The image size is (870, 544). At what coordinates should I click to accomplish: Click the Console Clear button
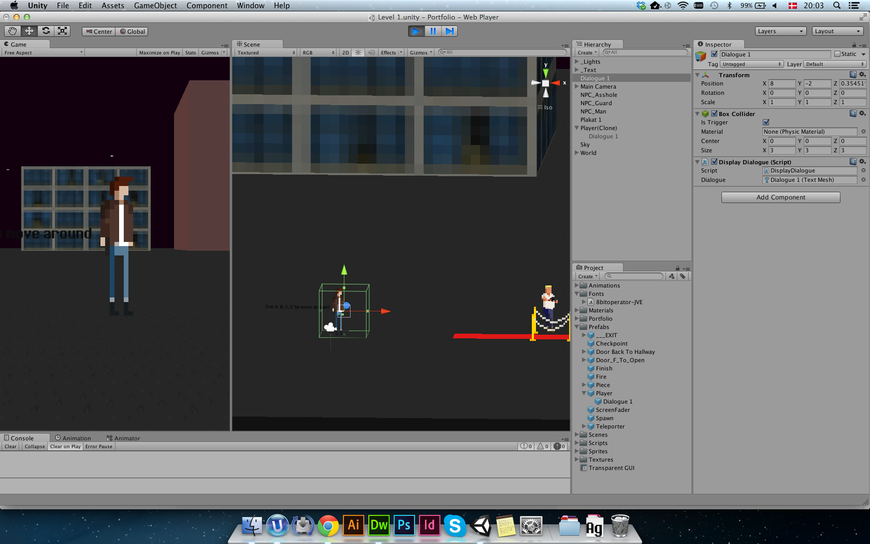[10, 447]
